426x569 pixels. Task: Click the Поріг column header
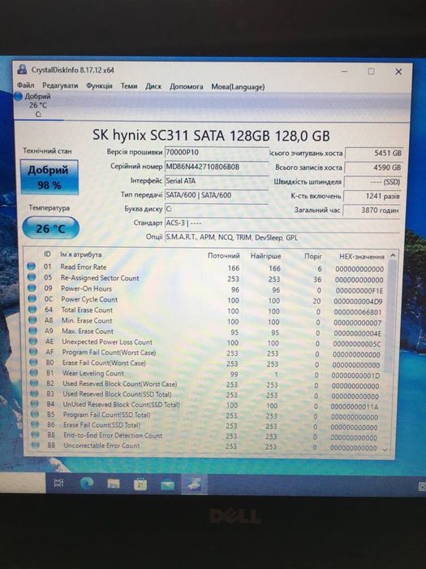[313, 256]
